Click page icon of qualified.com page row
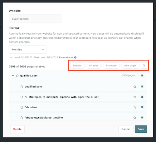Viewport: 156px width, 142px height. pos(22,87)
